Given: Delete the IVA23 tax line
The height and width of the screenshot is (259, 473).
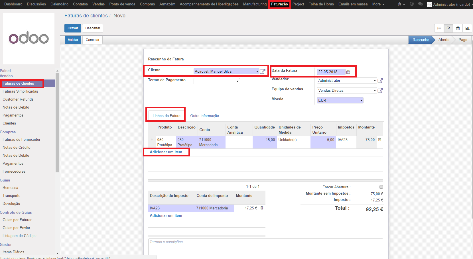Looking at the screenshot, I should pyautogui.click(x=262, y=208).
